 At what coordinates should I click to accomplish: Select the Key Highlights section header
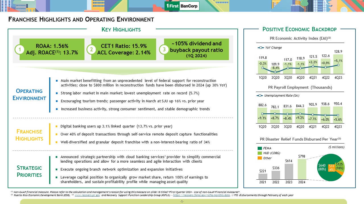pyautogui.click(x=121, y=29)
